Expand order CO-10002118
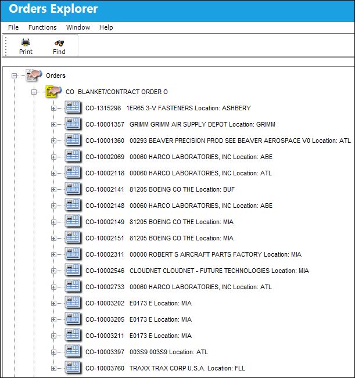Viewport: 355px width, 378px height. coord(53,174)
